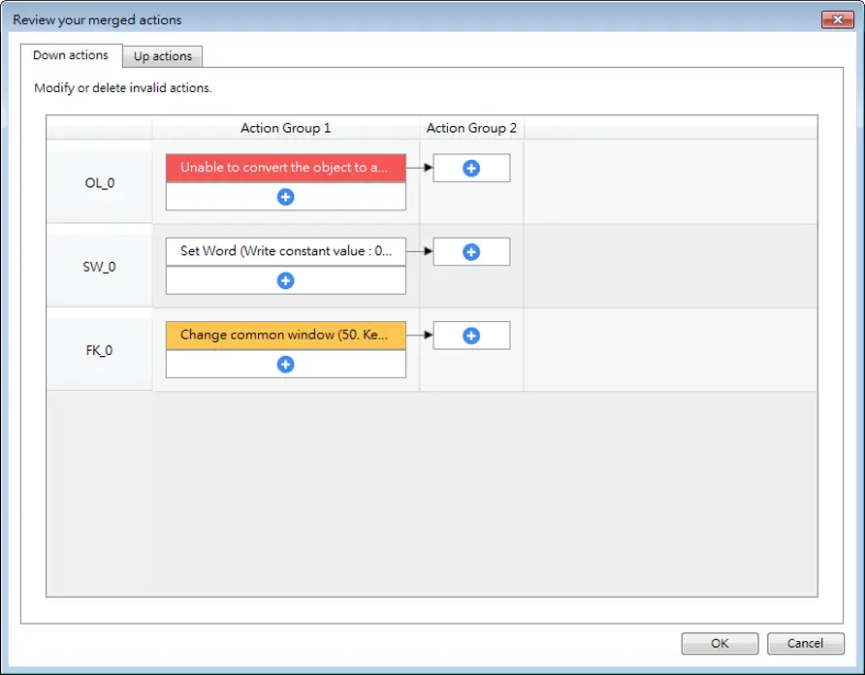The width and height of the screenshot is (865, 675).
Task: Click the Action Group 1 column header
Action: pyautogui.click(x=286, y=128)
